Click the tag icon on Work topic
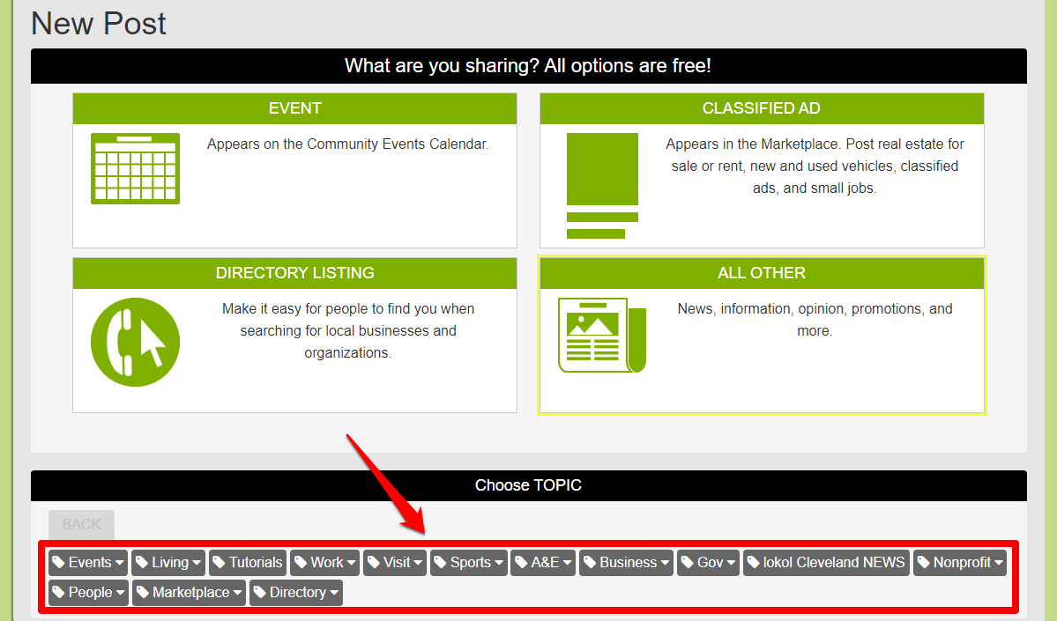1057x621 pixels. 301,562
